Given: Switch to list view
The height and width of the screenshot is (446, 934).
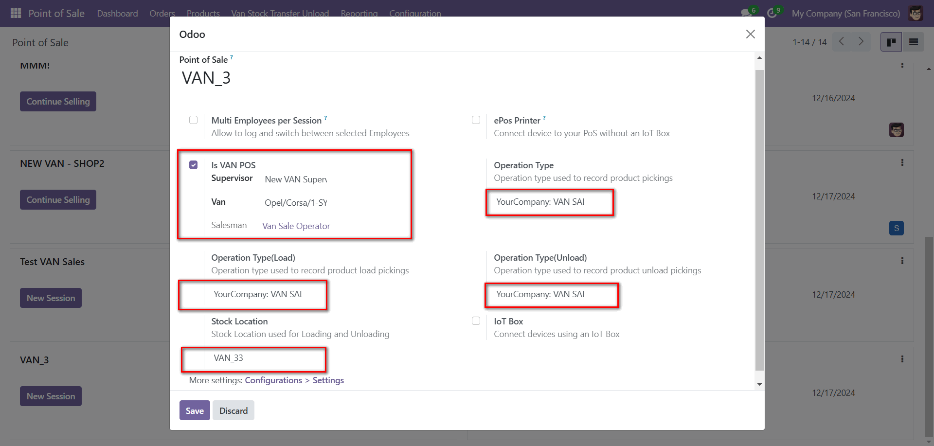Looking at the screenshot, I should tap(914, 42).
